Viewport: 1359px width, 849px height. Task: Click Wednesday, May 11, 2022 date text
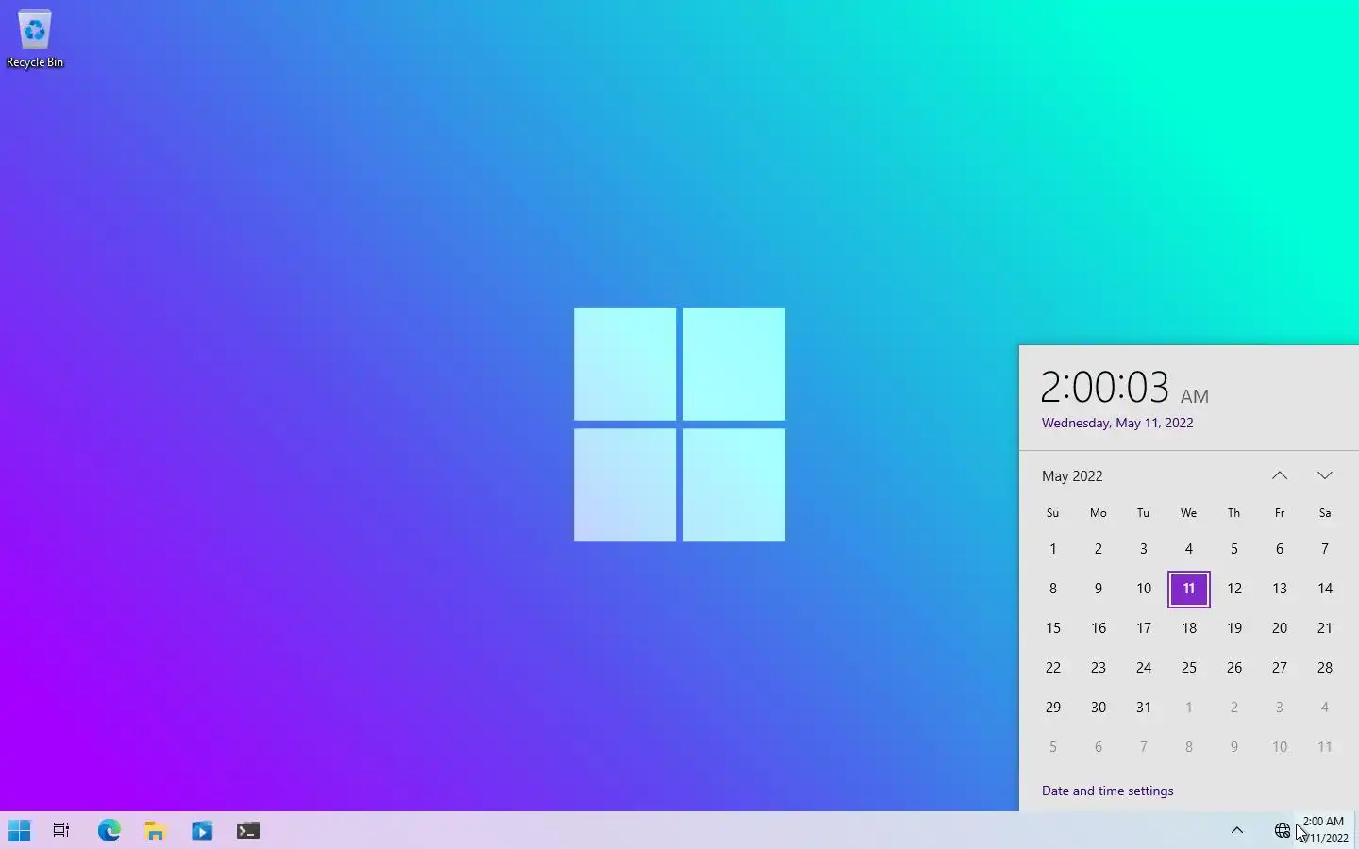point(1117,423)
